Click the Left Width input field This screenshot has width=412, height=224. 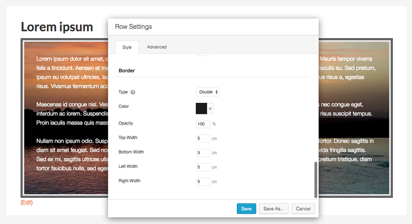[203, 167]
